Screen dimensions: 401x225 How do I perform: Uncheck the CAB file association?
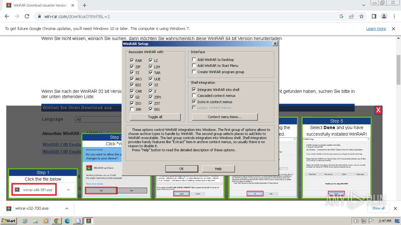[132, 91]
